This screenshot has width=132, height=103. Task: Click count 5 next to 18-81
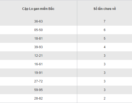(x=104, y=39)
